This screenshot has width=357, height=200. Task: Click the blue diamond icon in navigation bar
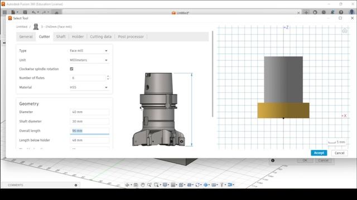click(x=206, y=185)
